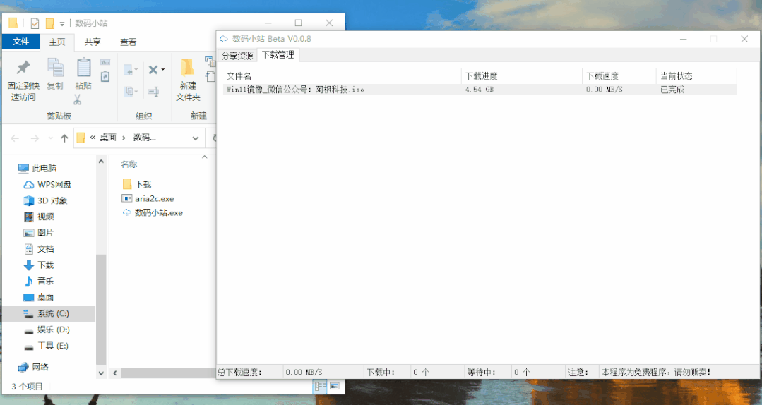The width and height of the screenshot is (762, 405).
Task: Click the Move to icon in organize group
Action: click(x=129, y=71)
